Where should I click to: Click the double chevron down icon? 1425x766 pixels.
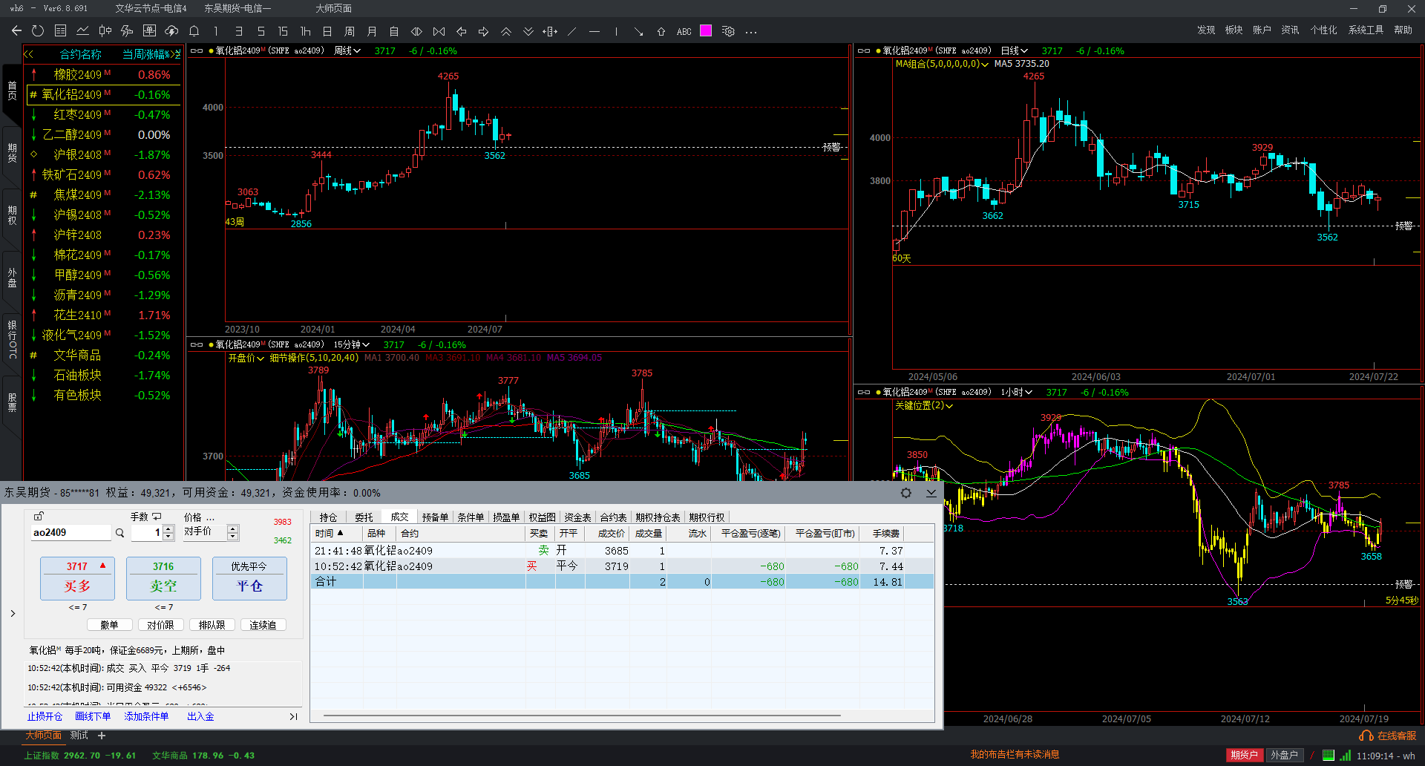(528, 31)
